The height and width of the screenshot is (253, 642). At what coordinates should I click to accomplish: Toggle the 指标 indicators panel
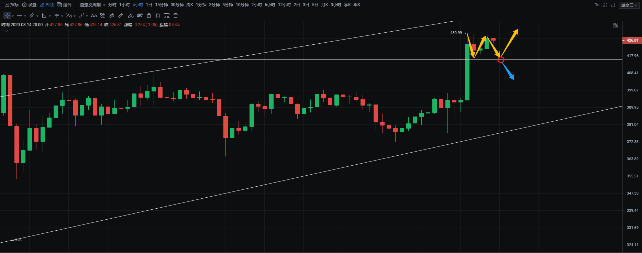point(12,5)
